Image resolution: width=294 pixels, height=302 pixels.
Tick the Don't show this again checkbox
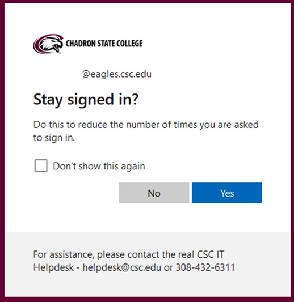(41, 165)
